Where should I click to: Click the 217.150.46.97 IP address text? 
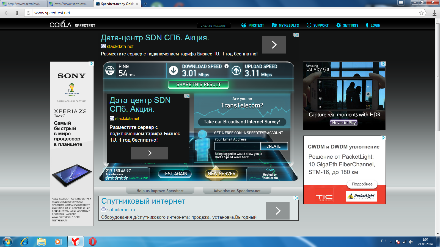coord(118,171)
